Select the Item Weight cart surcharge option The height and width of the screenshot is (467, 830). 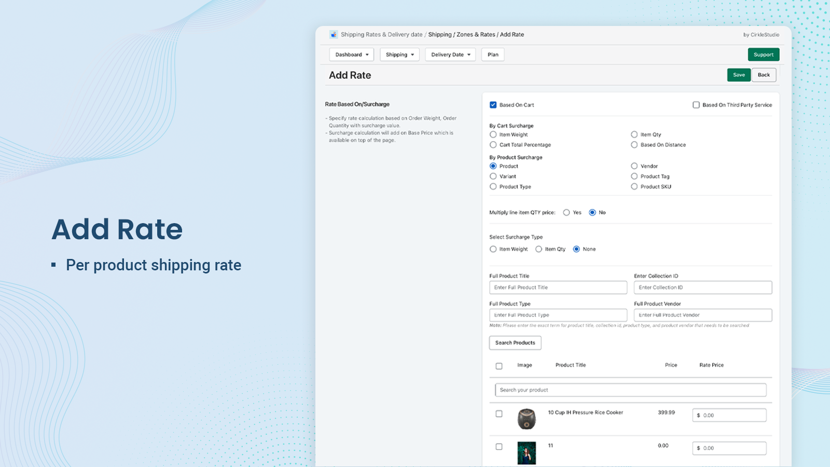click(x=493, y=134)
